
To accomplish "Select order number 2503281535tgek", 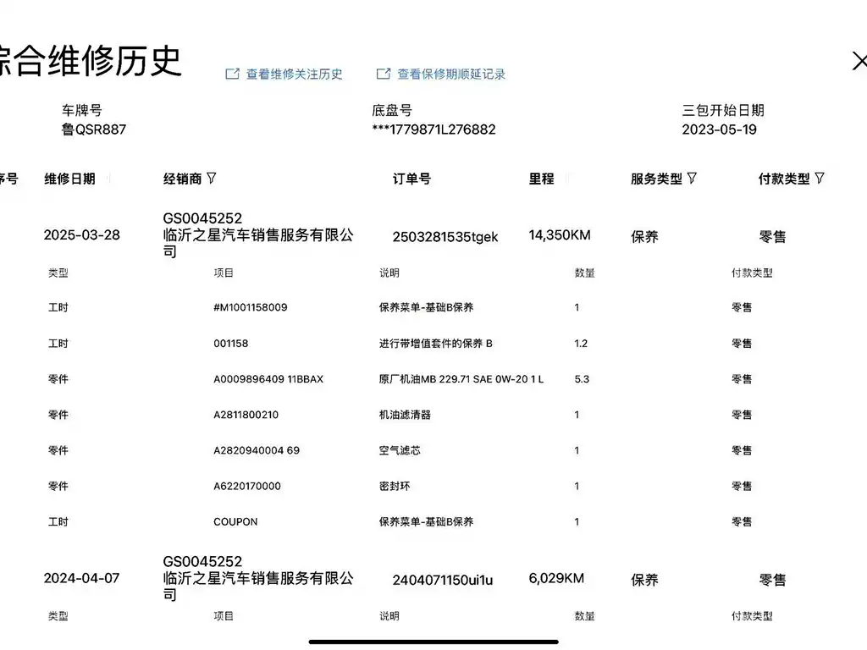I will [x=445, y=237].
